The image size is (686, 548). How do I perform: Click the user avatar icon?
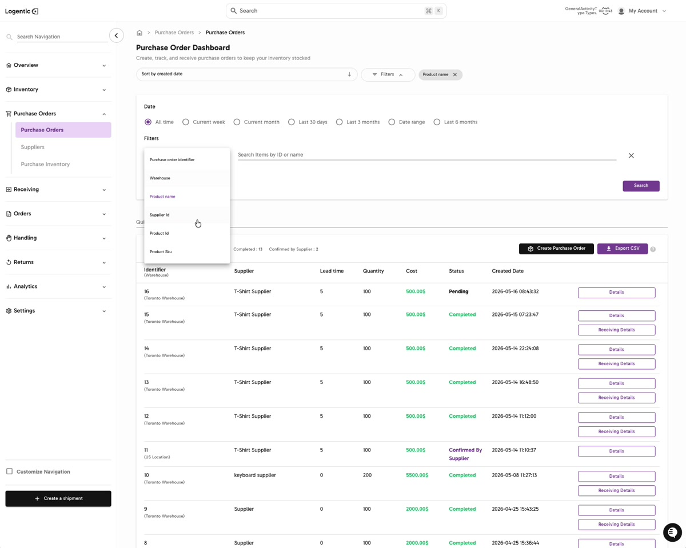[x=621, y=11]
